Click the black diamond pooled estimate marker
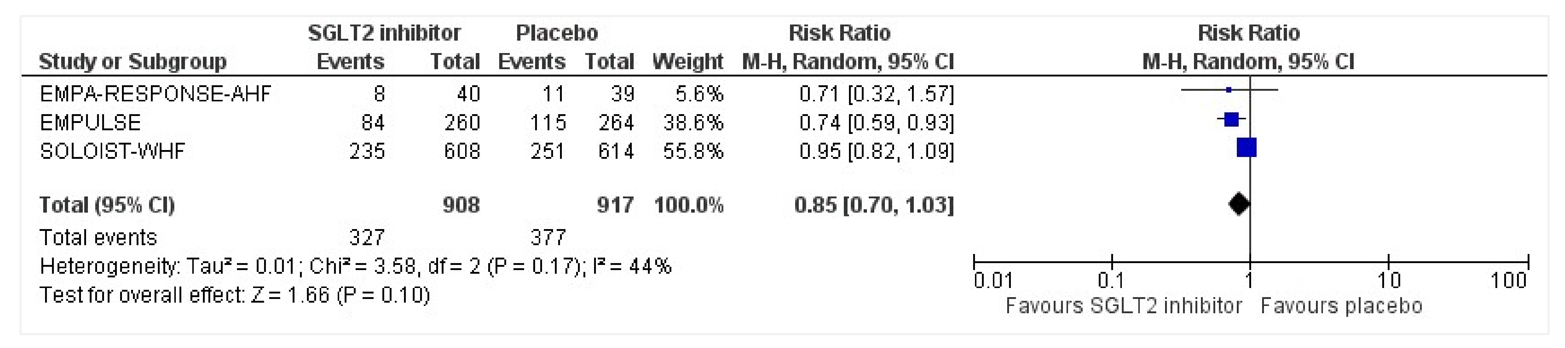Viewport: 1565px width, 348px height. point(1239,203)
